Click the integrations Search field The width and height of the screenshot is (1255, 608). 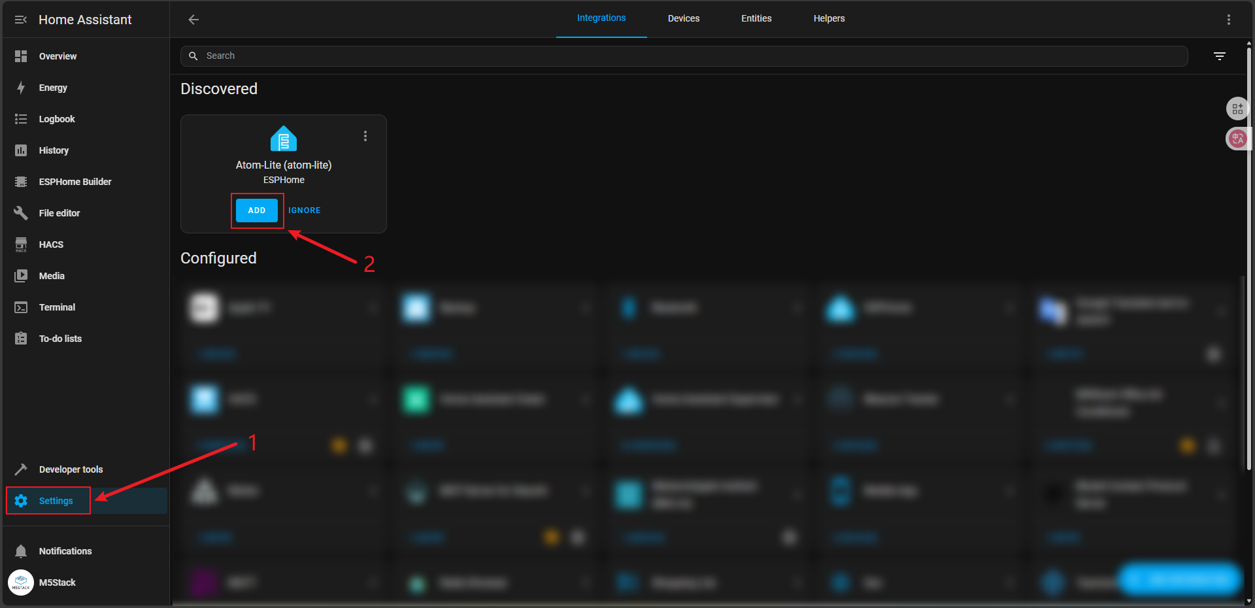pos(684,56)
